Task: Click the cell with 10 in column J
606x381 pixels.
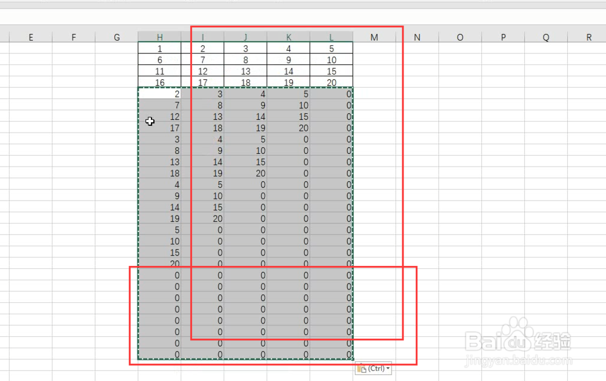Action: 245,150
